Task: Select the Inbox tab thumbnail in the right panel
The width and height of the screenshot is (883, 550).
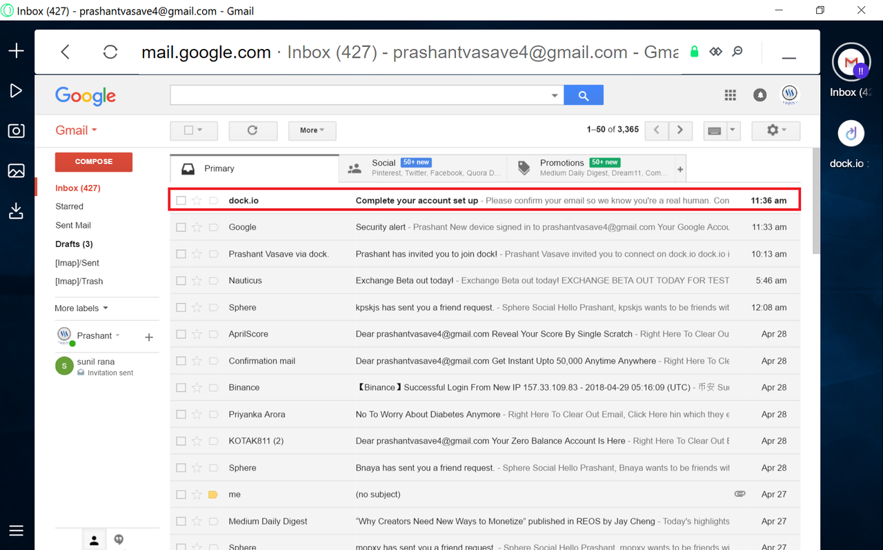Action: tap(851, 63)
